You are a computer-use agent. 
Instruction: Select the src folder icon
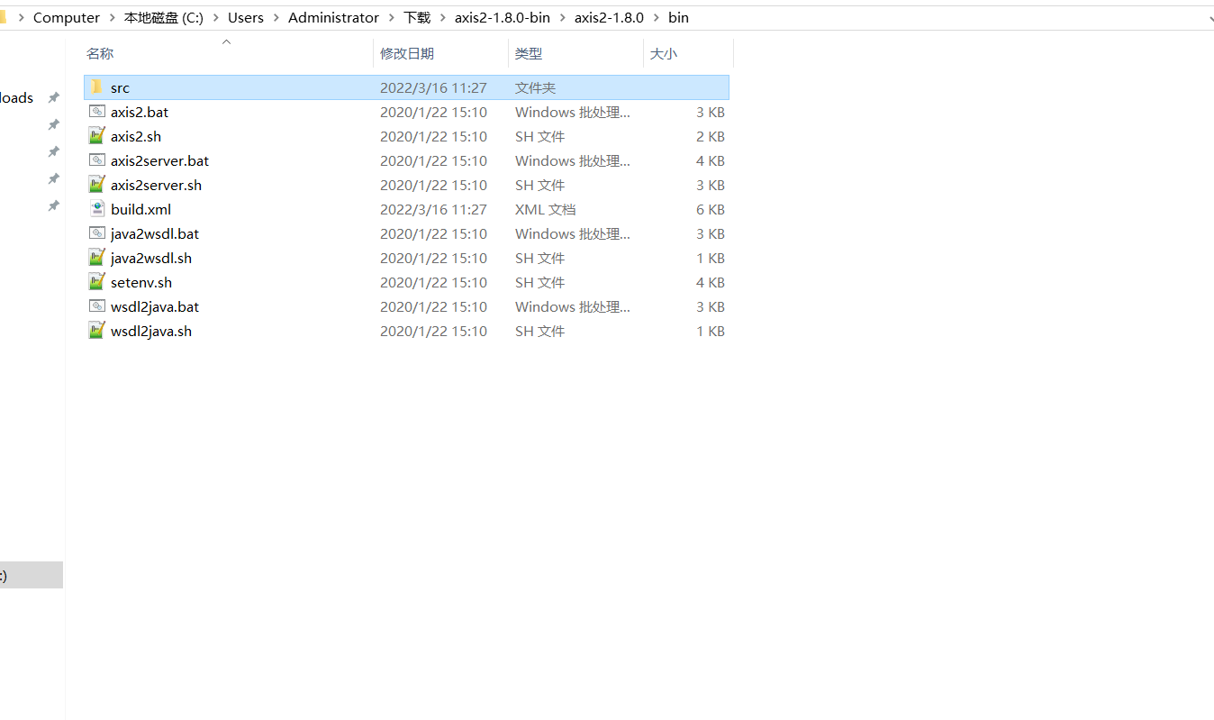(x=97, y=87)
